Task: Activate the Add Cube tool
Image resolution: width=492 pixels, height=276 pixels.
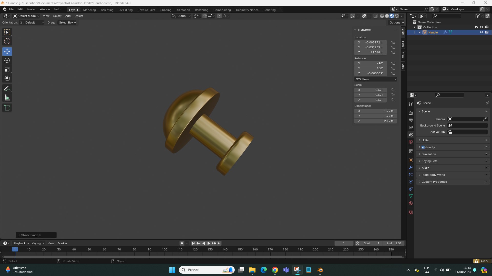Action: (x=7, y=108)
